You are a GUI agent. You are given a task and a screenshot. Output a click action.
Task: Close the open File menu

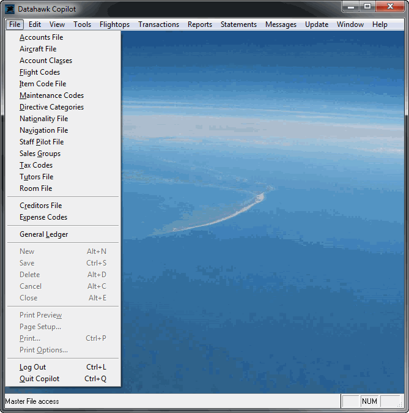tap(15, 24)
